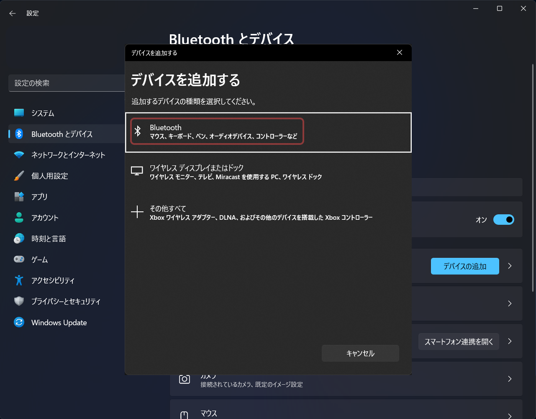Click the Bluetooth icon in the dialog
Image resolution: width=536 pixels, height=419 pixels.
tap(138, 131)
